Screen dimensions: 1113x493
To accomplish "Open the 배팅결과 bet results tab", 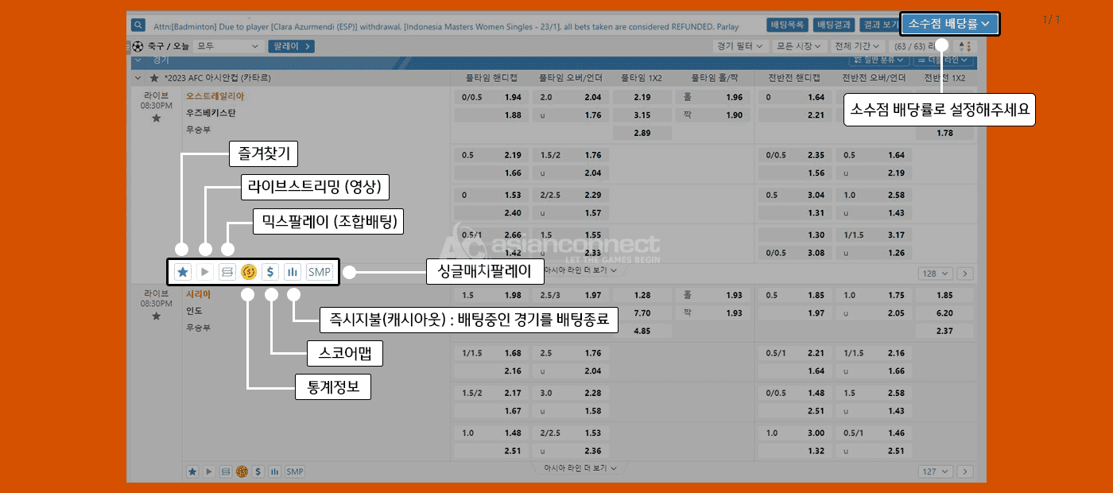I will [x=835, y=25].
